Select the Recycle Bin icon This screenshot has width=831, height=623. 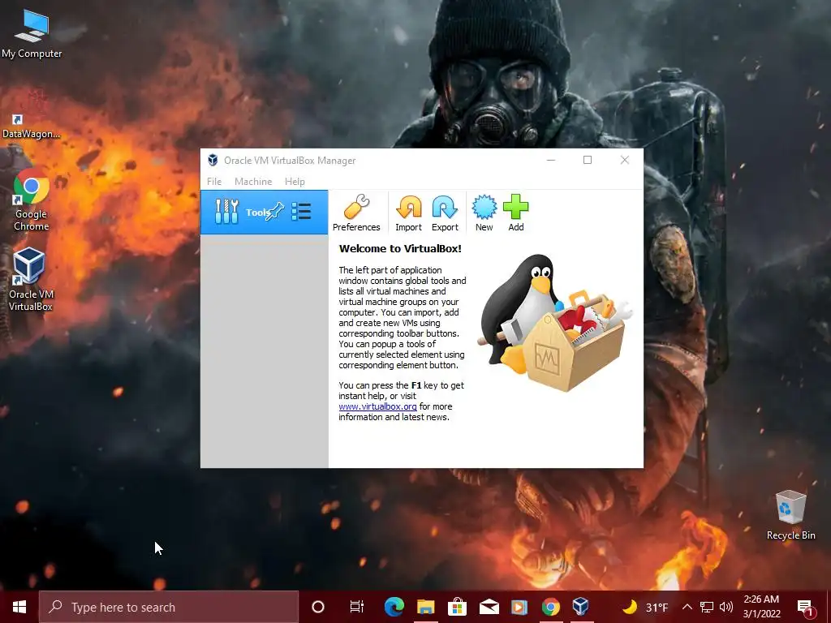[790, 515]
